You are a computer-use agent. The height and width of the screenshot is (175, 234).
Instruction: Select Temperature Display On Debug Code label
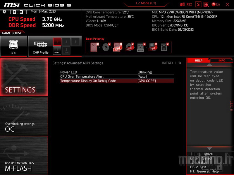88,81
